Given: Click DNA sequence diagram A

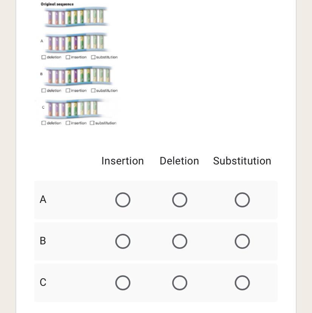Looking at the screenshot, I should point(77,42).
